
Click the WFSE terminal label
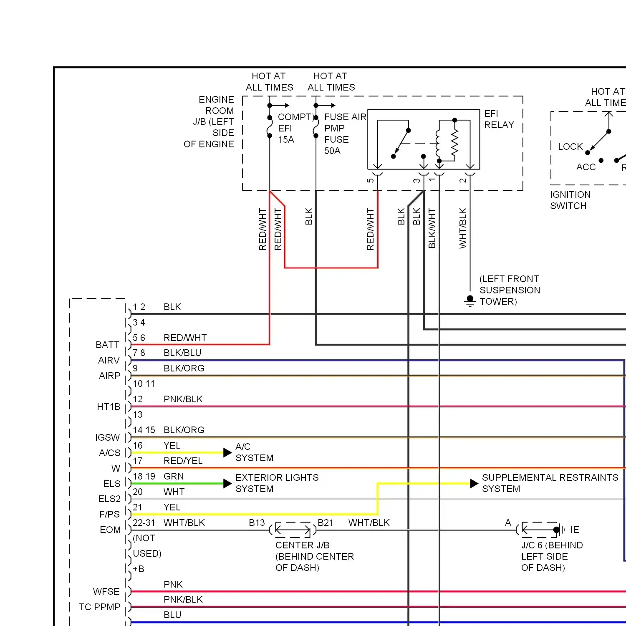point(106,591)
